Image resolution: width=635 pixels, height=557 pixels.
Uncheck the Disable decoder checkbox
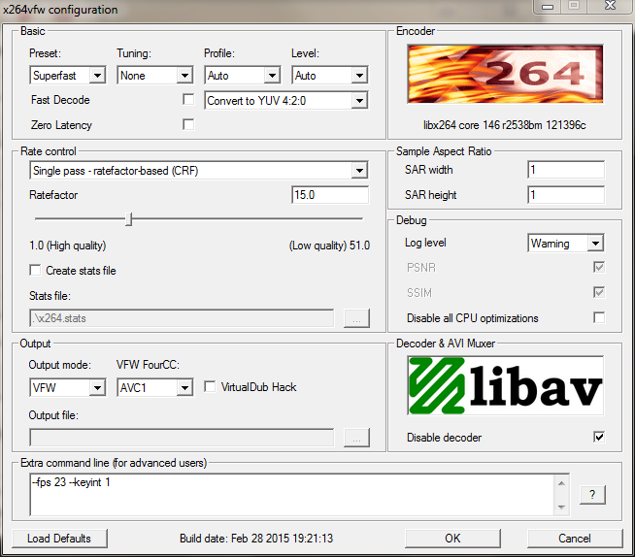pyautogui.click(x=599, y=437)
